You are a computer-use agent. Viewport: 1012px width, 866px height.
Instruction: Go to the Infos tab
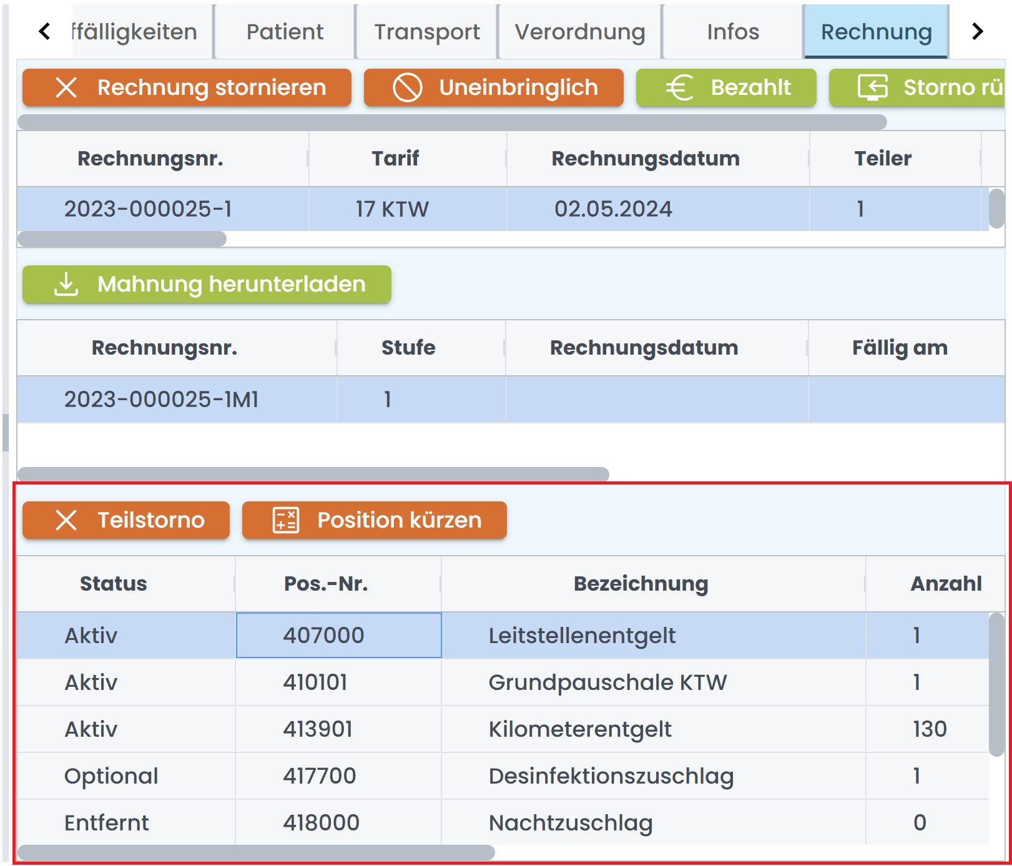(x=733, y=32)
